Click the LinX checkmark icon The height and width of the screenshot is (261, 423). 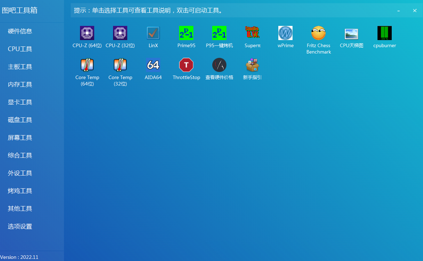pyautogui.click(x=153, y=33)
